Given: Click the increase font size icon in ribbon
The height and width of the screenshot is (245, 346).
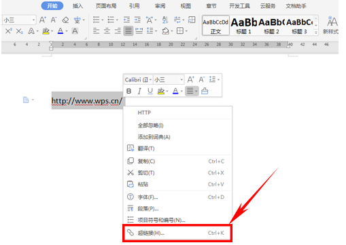Looking at the screenshot, I should [43, 20].
